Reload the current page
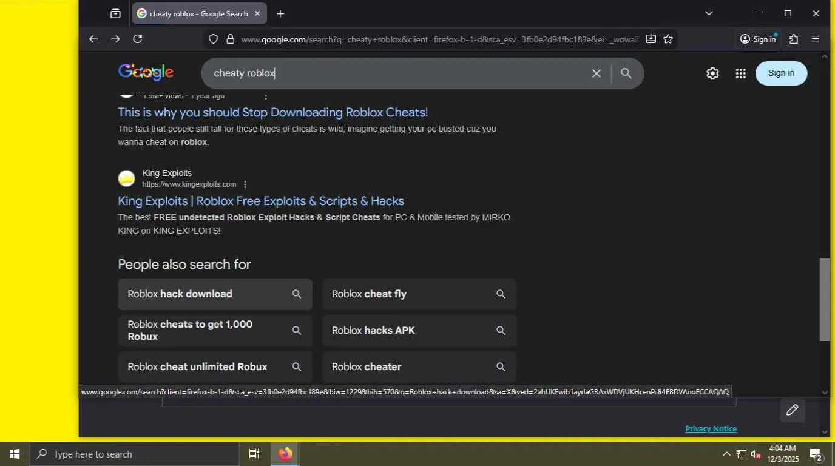Screen dimensions: 835x466 coord(138,39)
